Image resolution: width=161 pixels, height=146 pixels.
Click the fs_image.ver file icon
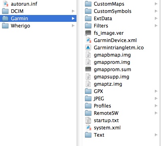(88, 33)
